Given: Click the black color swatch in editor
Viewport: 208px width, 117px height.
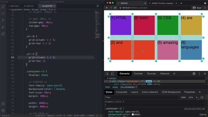Looking at the screenshot, I should click(55, 89).
